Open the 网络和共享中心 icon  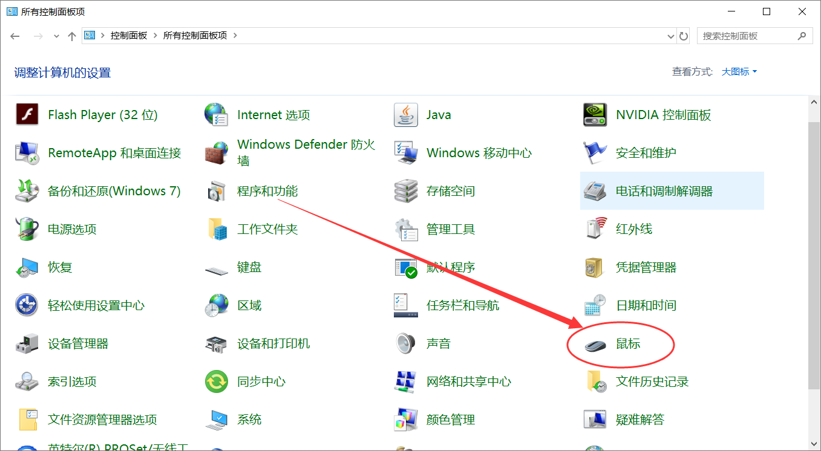405,381
